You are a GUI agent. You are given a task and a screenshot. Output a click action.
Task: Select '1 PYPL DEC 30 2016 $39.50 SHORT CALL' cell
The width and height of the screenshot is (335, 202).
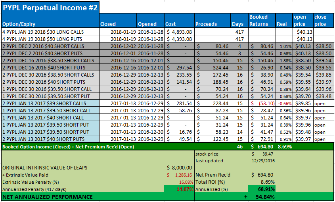[x=50, y=89]
